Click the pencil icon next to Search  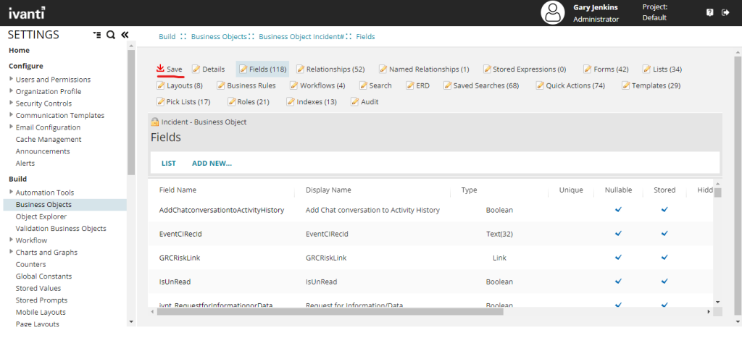364,85
